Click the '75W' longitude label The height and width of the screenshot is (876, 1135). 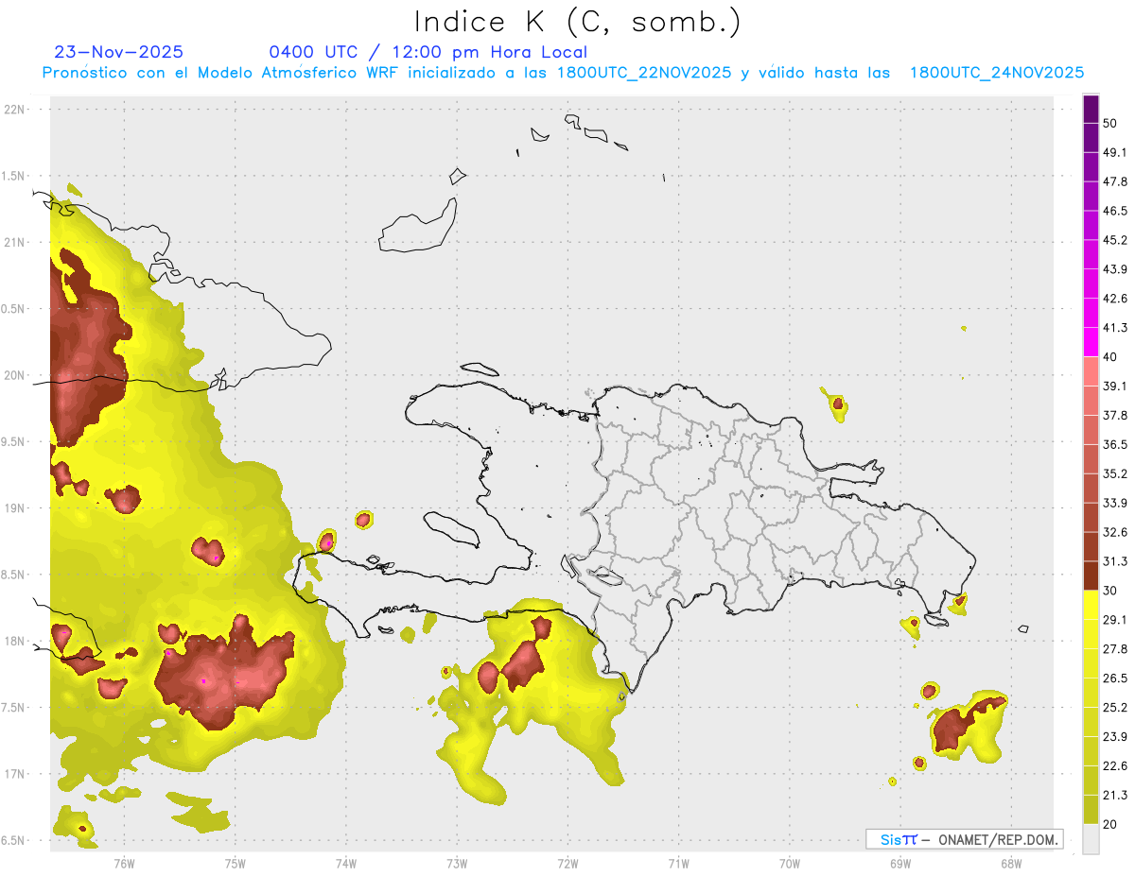[x=235, y=863]
